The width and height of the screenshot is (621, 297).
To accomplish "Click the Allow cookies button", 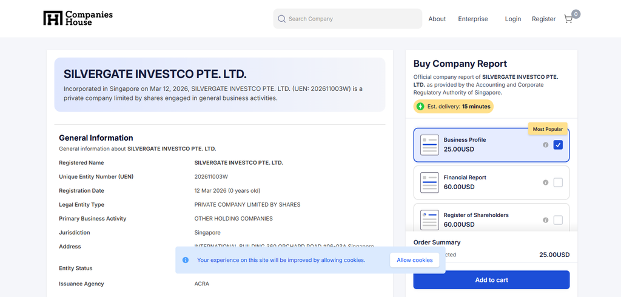I will [415, 260].
